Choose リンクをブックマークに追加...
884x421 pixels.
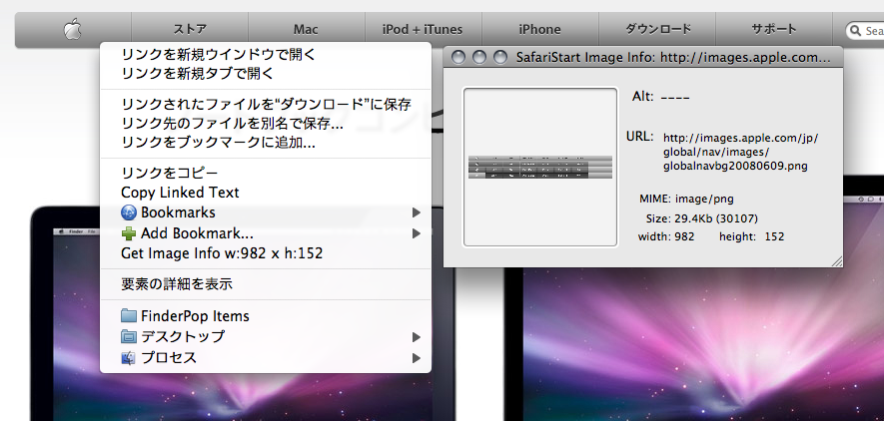coord(265,143)
